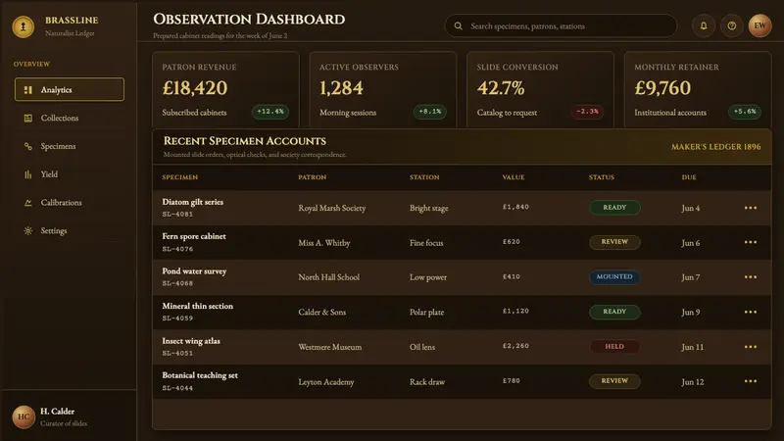This screenshot has width=784, height=441.
Task: Open the notifications bell icon
Action: pyautogui.click(x=703, y=26)
